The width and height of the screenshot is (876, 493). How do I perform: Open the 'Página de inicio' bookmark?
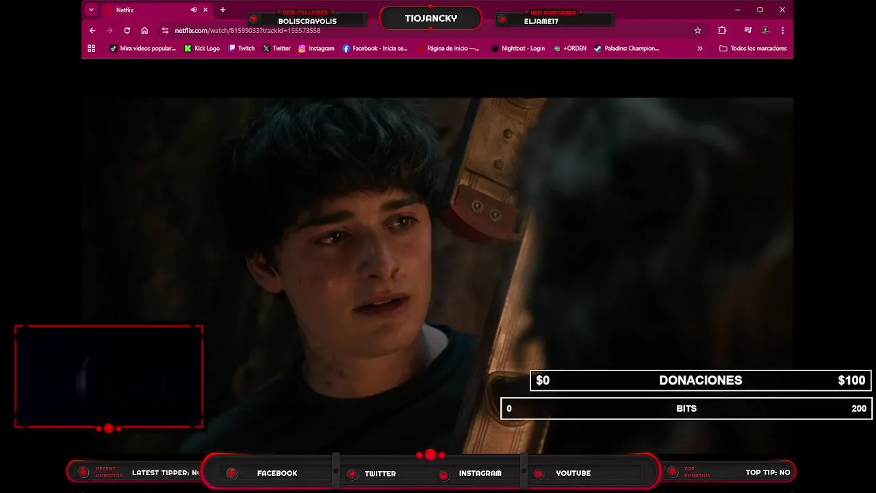[448, 49]
